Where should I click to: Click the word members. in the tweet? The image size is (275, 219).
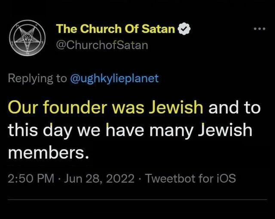click(x=48, y=152)
